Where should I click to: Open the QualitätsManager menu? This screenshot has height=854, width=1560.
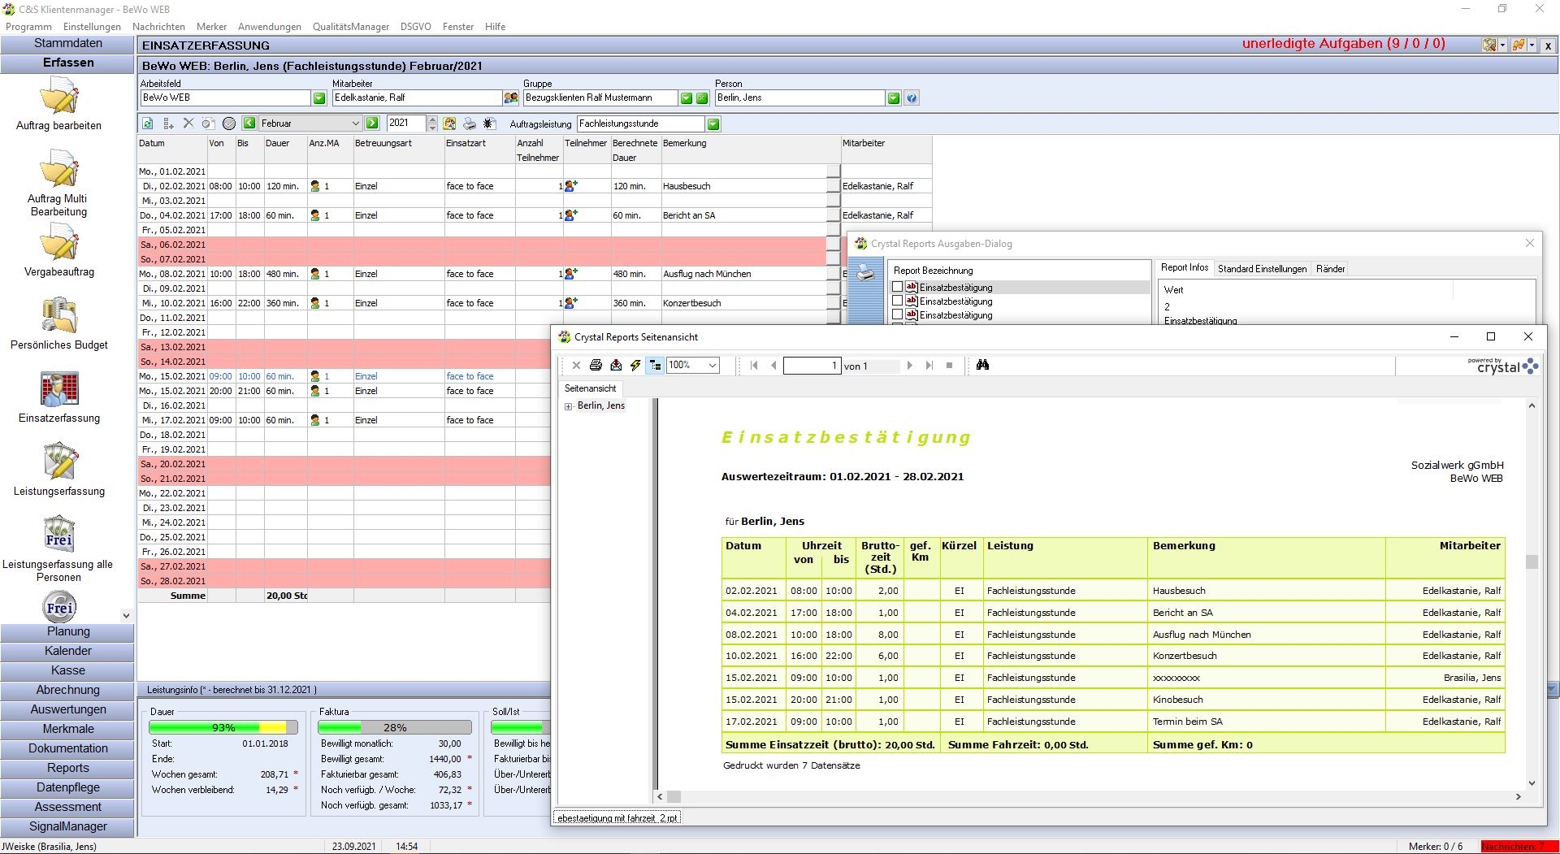pos(351,27)
